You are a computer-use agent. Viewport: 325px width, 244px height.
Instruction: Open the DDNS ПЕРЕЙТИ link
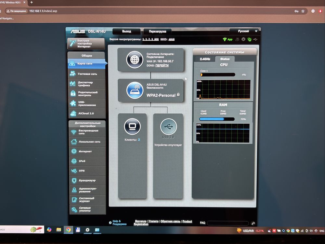[x=162, y=66]
